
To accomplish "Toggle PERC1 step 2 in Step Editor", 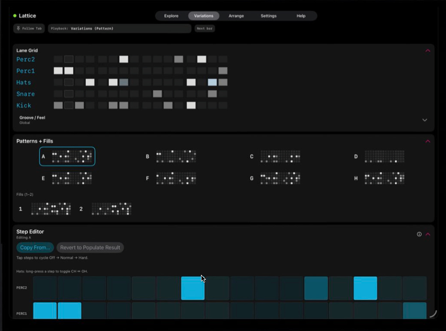I will [x=70, y=311].
